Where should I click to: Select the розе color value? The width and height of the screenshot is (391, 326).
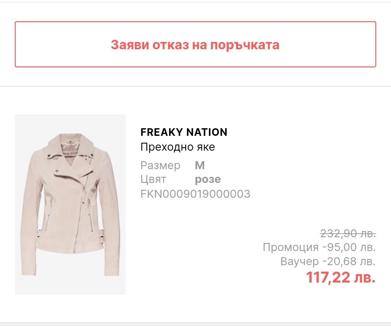(208, 179)
